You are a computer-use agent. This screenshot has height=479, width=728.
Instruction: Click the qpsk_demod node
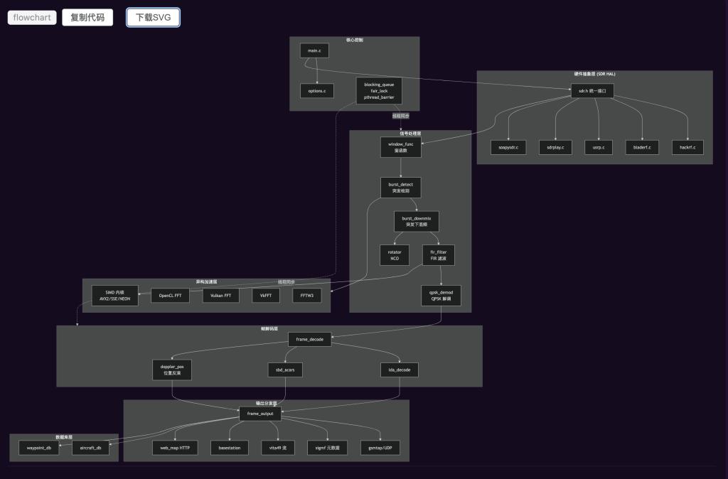pyautogui.click(x=441, y=296)
